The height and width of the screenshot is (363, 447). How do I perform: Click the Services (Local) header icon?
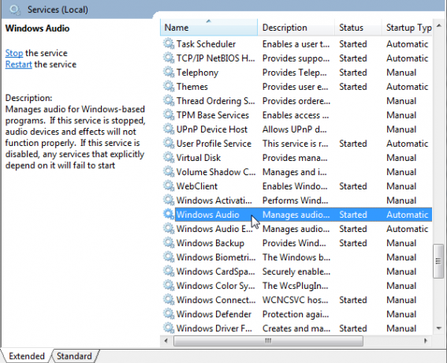(15, 10)
